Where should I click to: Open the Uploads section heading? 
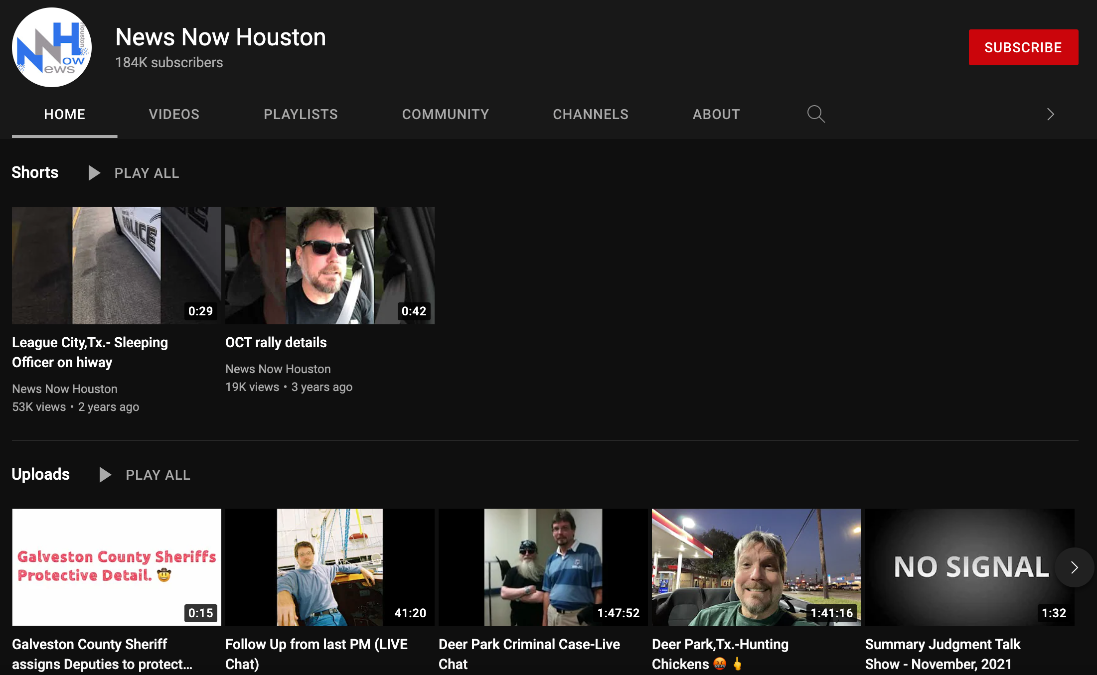pos(41,474)
